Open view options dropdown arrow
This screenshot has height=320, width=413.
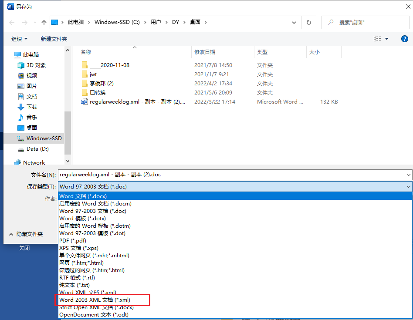(x=387, y=39)
